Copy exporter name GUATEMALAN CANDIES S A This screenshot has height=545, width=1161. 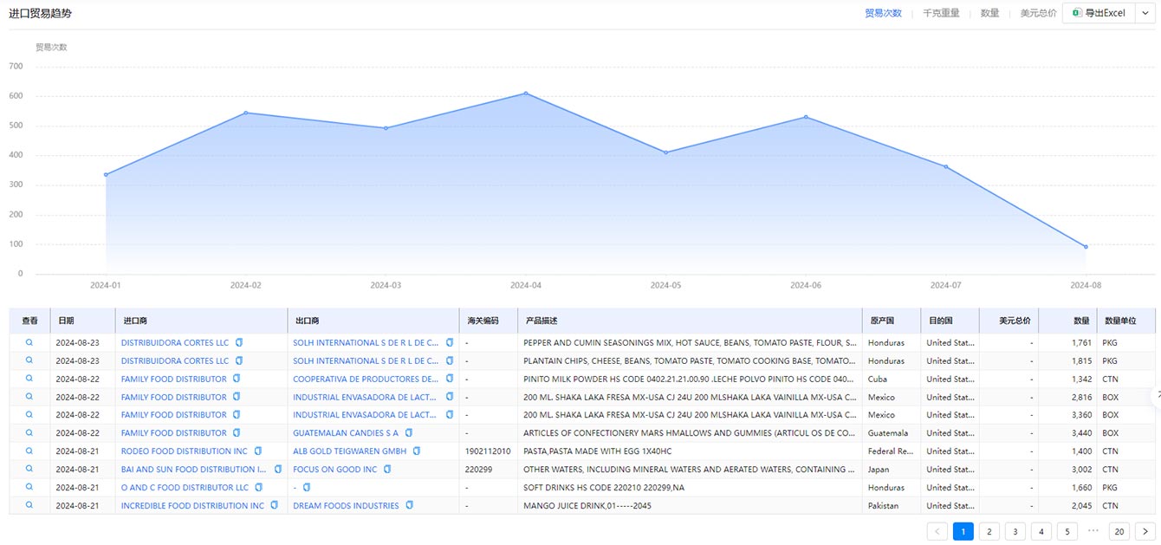point(409,432)
